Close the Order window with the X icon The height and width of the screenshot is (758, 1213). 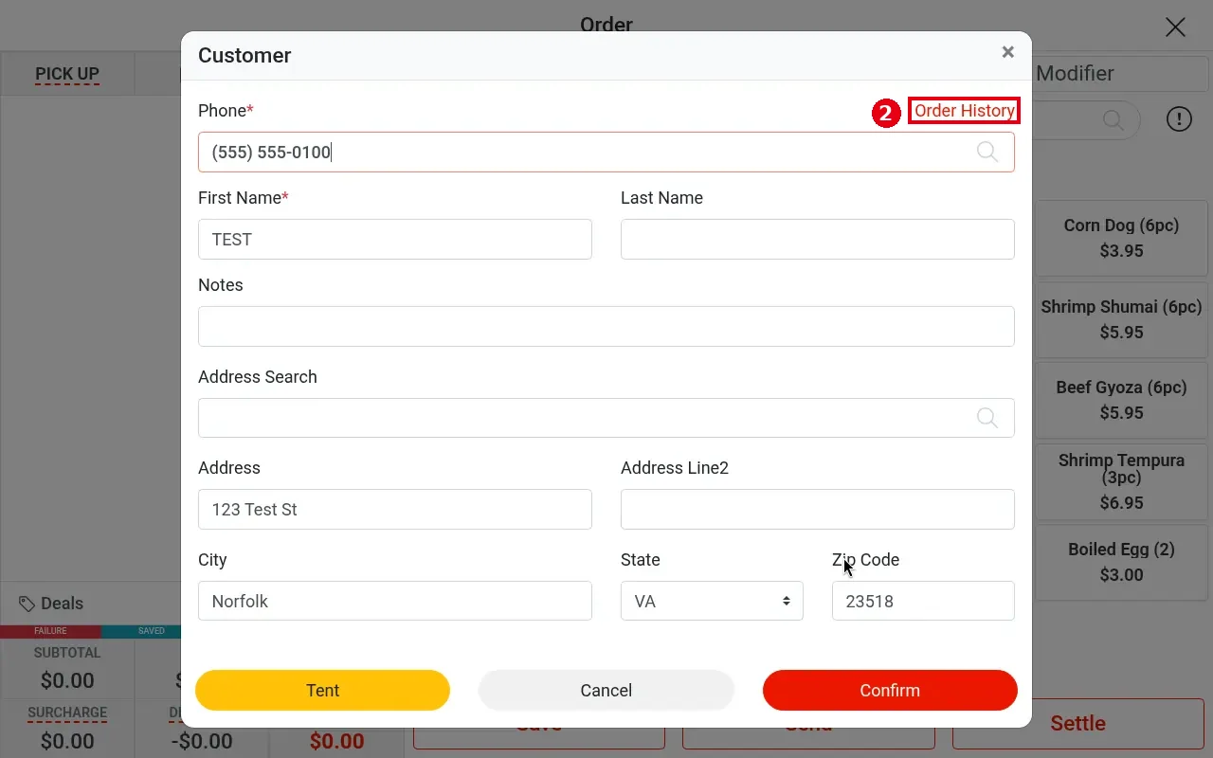pyautogui.click(x=1175, y=27)
